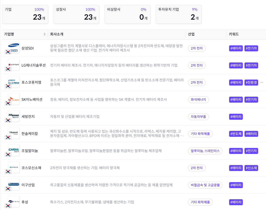The image size is (266, 210).
Task: Select the 투자유치 기업 summary card
Action: (179, 15)
